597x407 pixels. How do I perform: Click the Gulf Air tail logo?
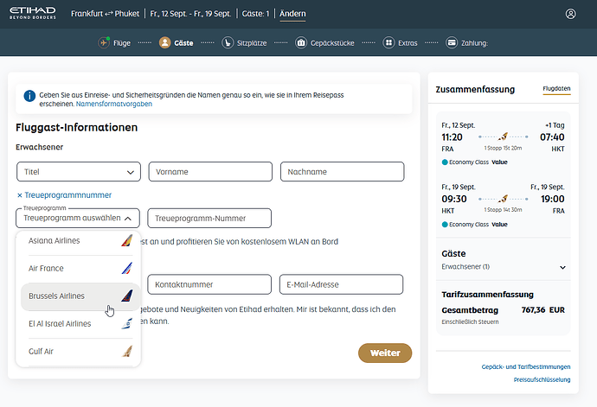[127, 351]
